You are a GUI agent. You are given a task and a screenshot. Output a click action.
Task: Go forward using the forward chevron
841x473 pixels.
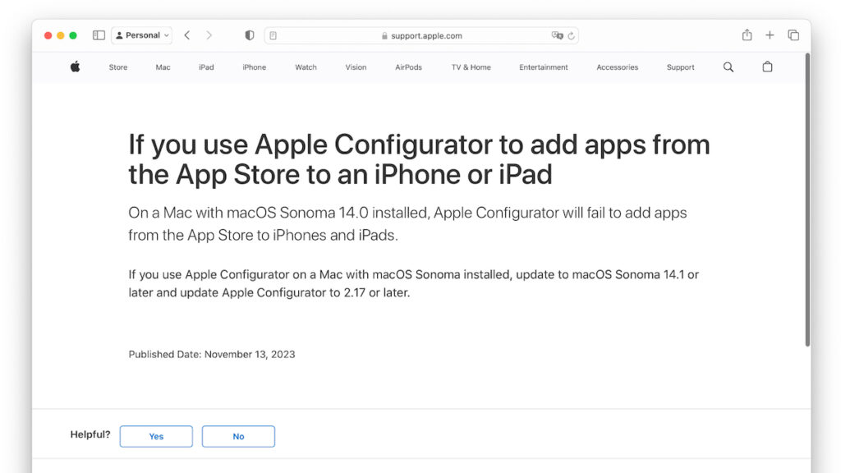209,34
